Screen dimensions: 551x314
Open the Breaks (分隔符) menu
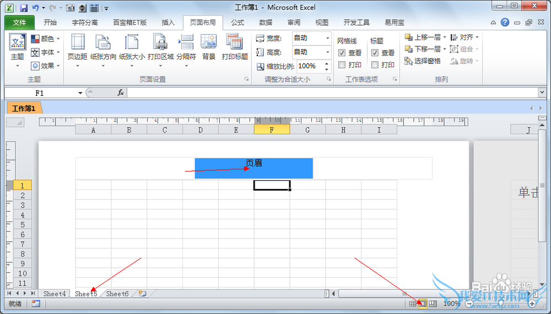point(186,51)
